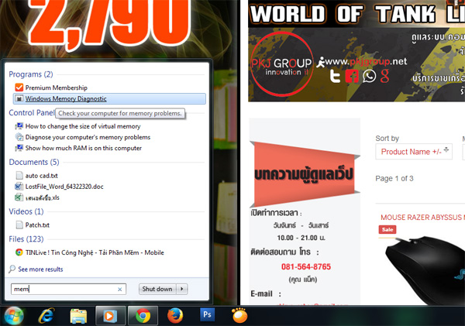The height and width of the screenshot is (326, 465).
Task: Click the WhatsApp icon on PKJ Group banner
Action: [x=369, y=76]
